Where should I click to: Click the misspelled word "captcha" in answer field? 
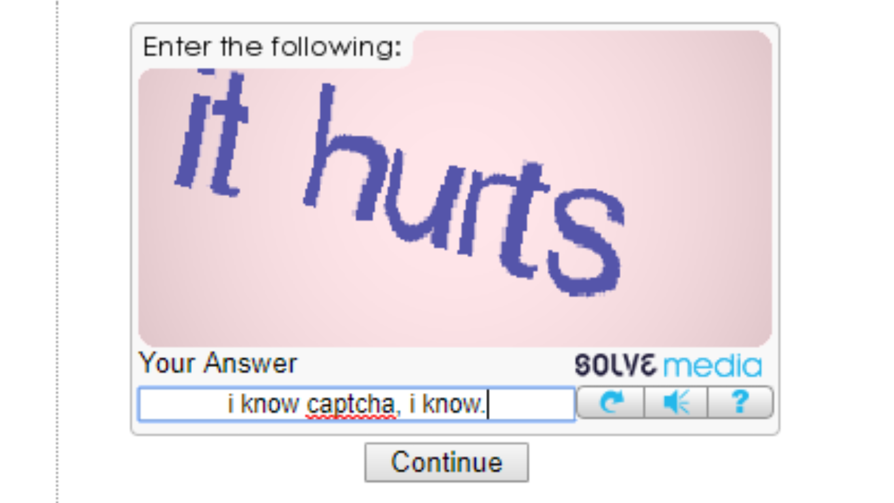pos(351,405)
